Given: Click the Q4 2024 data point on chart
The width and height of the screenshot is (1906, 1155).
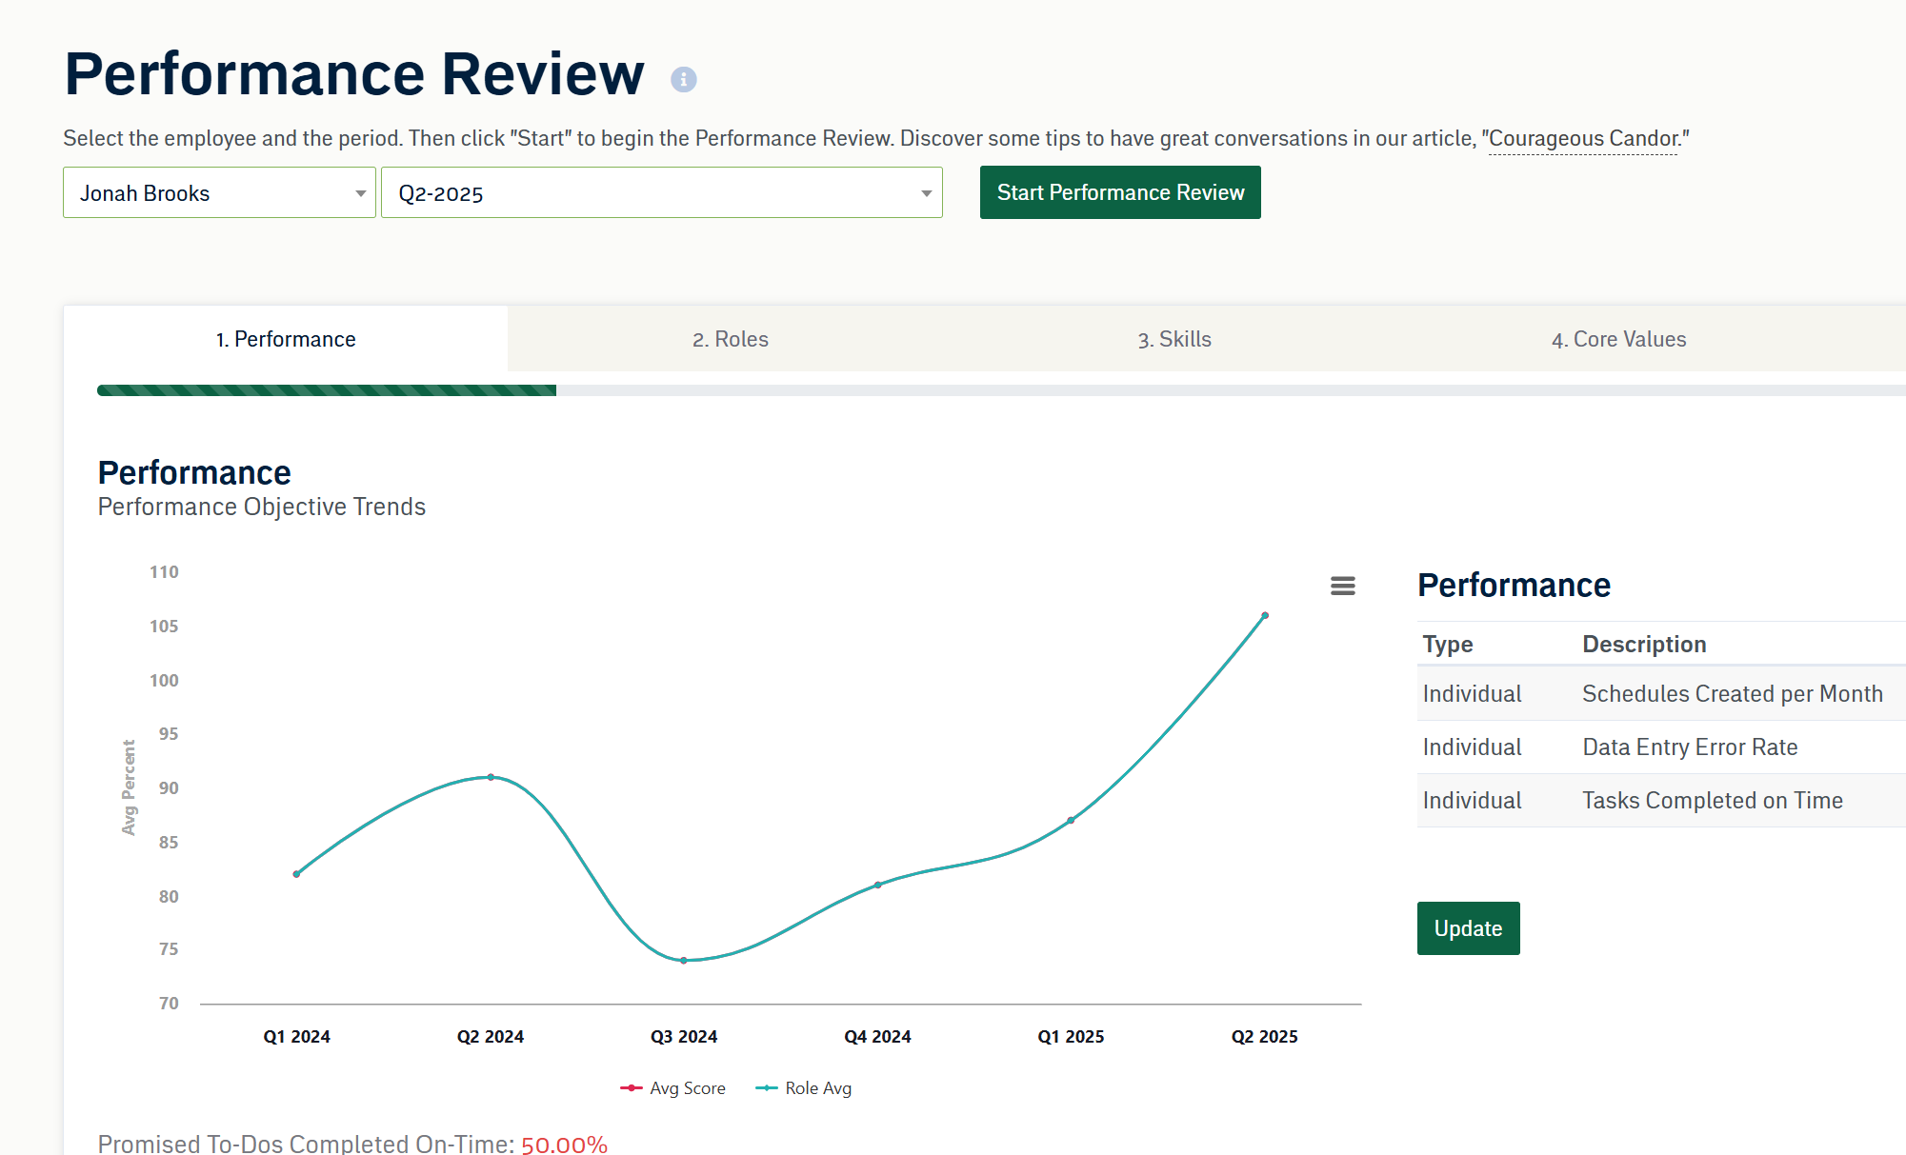Looking at the screenshot, I should [877, 885].
